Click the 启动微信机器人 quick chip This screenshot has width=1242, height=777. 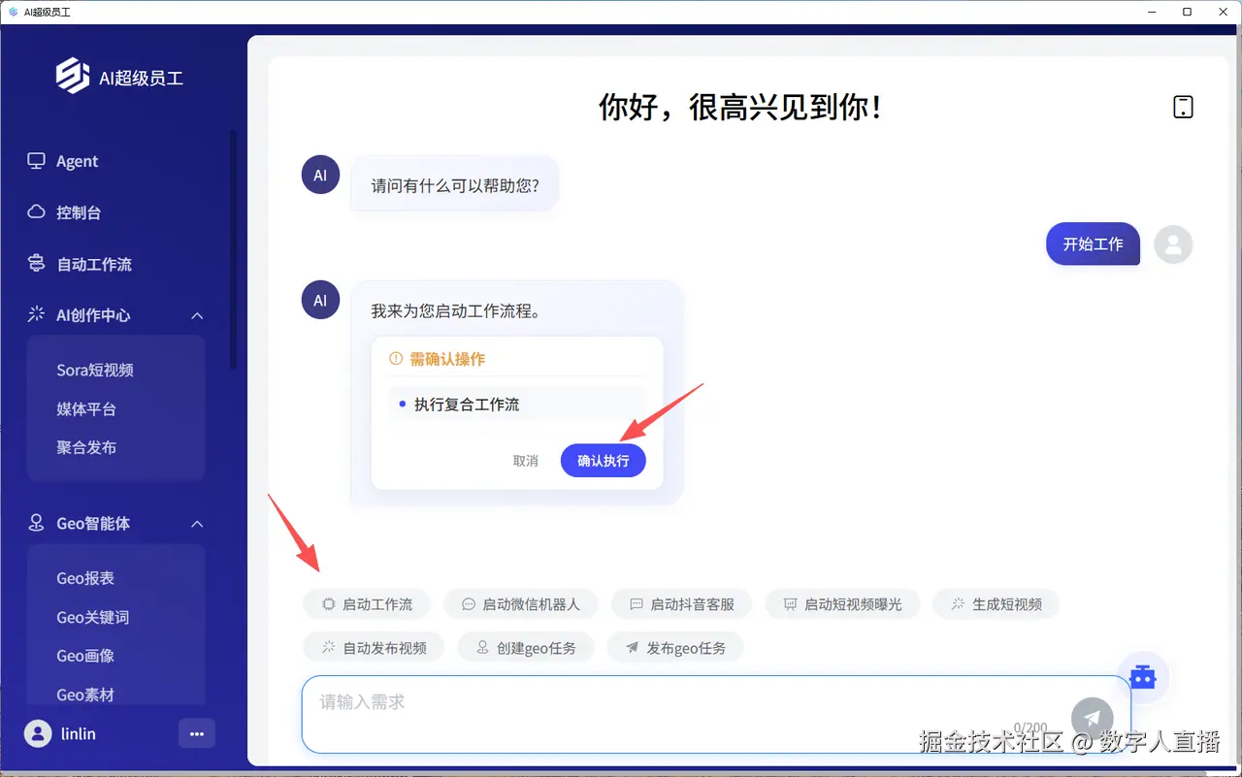click(x=520, y=603)
